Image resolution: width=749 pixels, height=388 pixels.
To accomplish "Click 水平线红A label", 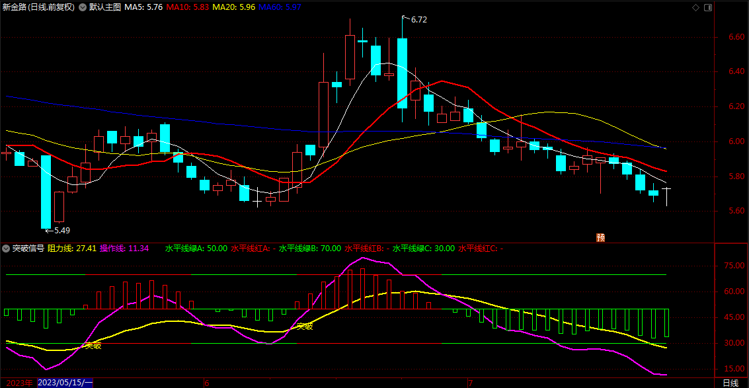I will point(253,249).
